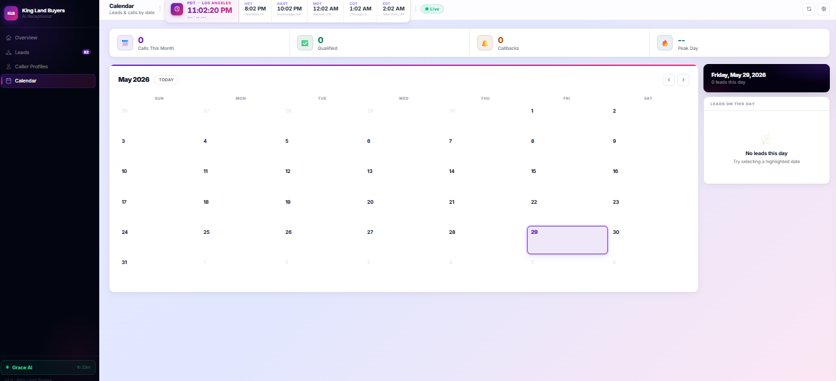Select May 18 on the calendar
Screen dimensions: 836x381
click(240, 209)
